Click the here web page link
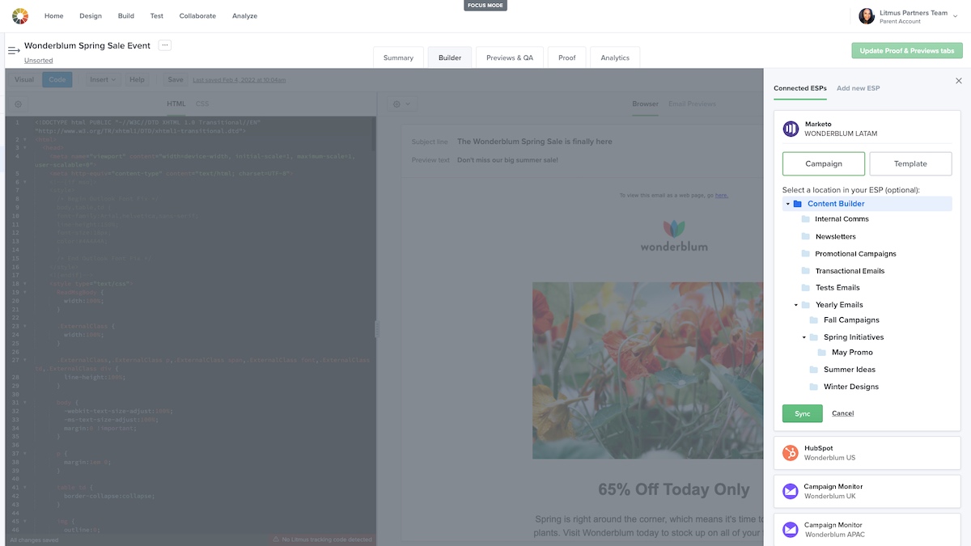The width and height of the screenshot is (971, 546). [721, 195]
